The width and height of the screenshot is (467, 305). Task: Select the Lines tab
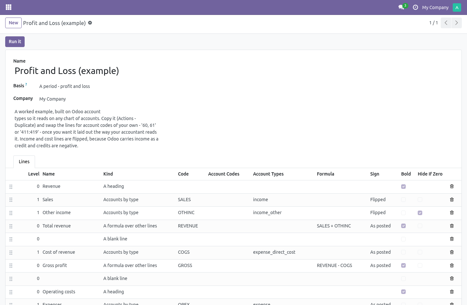point(24,162)
